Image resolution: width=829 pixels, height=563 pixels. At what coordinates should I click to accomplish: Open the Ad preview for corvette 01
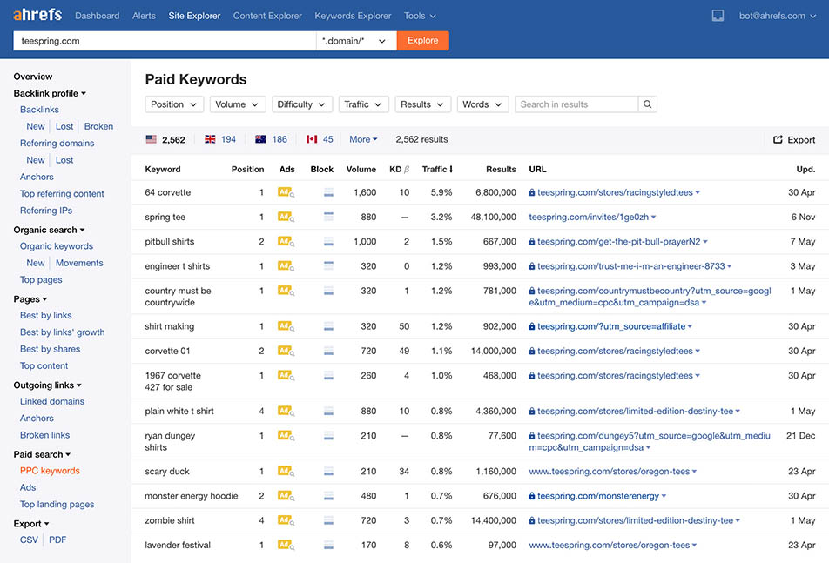[x=286, y=352]
